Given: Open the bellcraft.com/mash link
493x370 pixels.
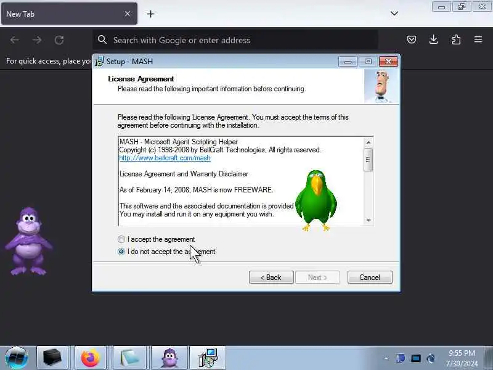Looking at the screenshot, I should [165, 158].
